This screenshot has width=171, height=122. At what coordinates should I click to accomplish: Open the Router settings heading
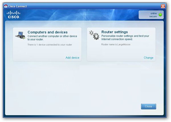click(115, 32)
